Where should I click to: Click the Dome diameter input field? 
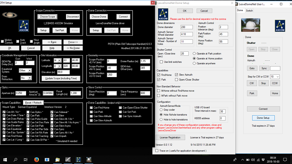pos(187,27)
